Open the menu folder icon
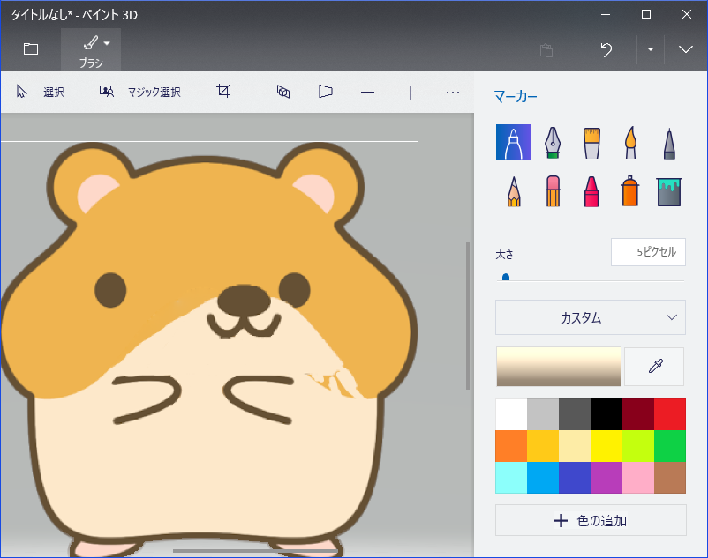 tap(31, 48)
